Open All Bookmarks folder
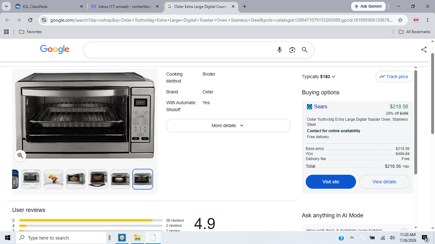435x244 pixels. pyautogui.click(x=415, y=32)
